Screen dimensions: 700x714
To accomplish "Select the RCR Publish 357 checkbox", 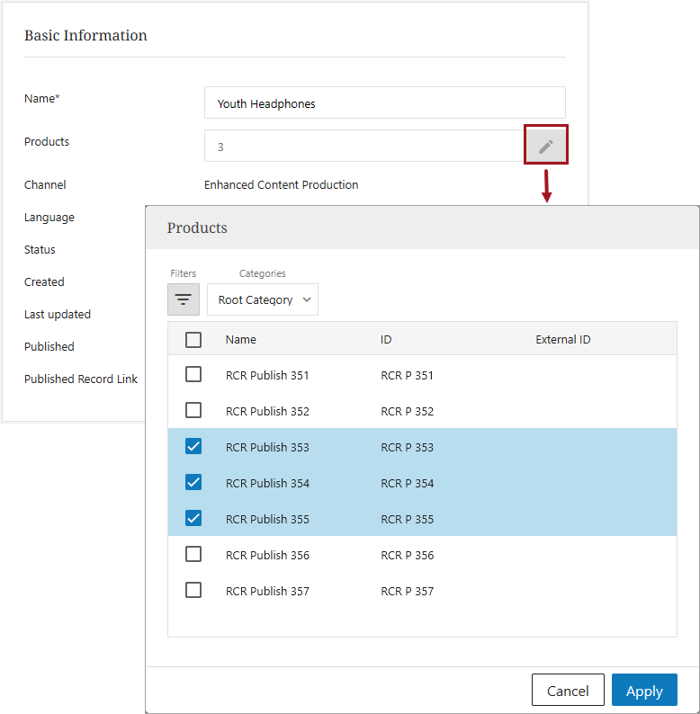I will (193, 590).
